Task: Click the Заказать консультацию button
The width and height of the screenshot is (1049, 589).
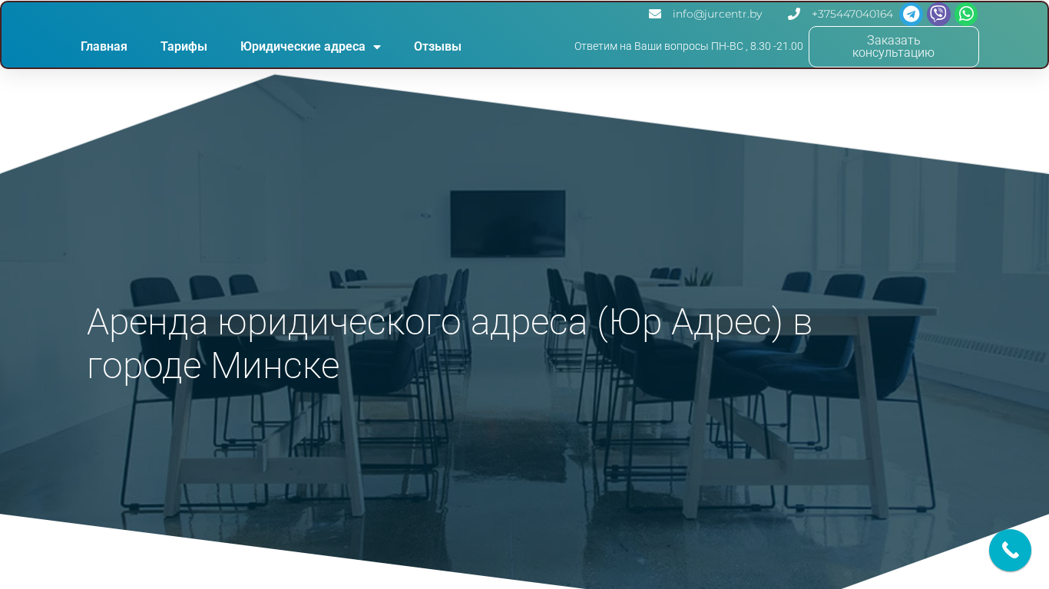Action: [x=894, y=47]
